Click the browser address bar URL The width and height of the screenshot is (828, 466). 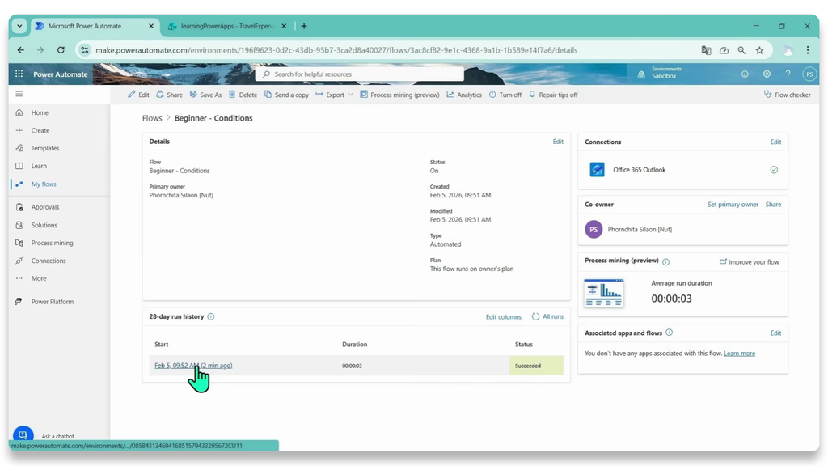click(336, 50)
